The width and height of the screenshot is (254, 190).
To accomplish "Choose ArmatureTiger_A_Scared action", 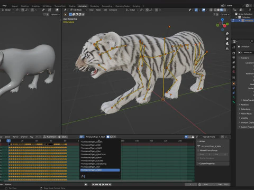I will (100, 161).
